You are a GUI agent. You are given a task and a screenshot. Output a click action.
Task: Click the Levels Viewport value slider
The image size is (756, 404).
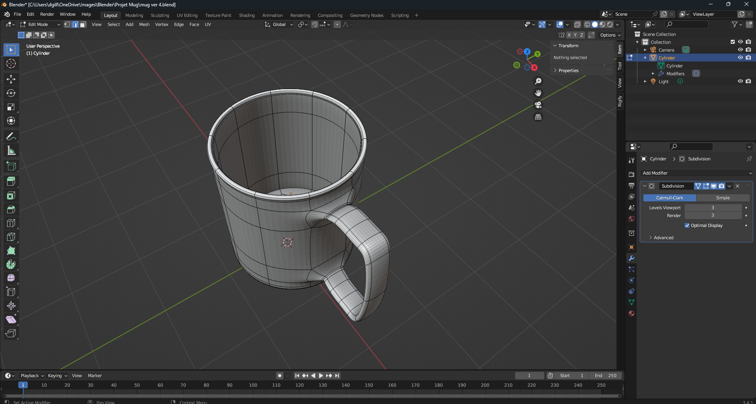713,208
